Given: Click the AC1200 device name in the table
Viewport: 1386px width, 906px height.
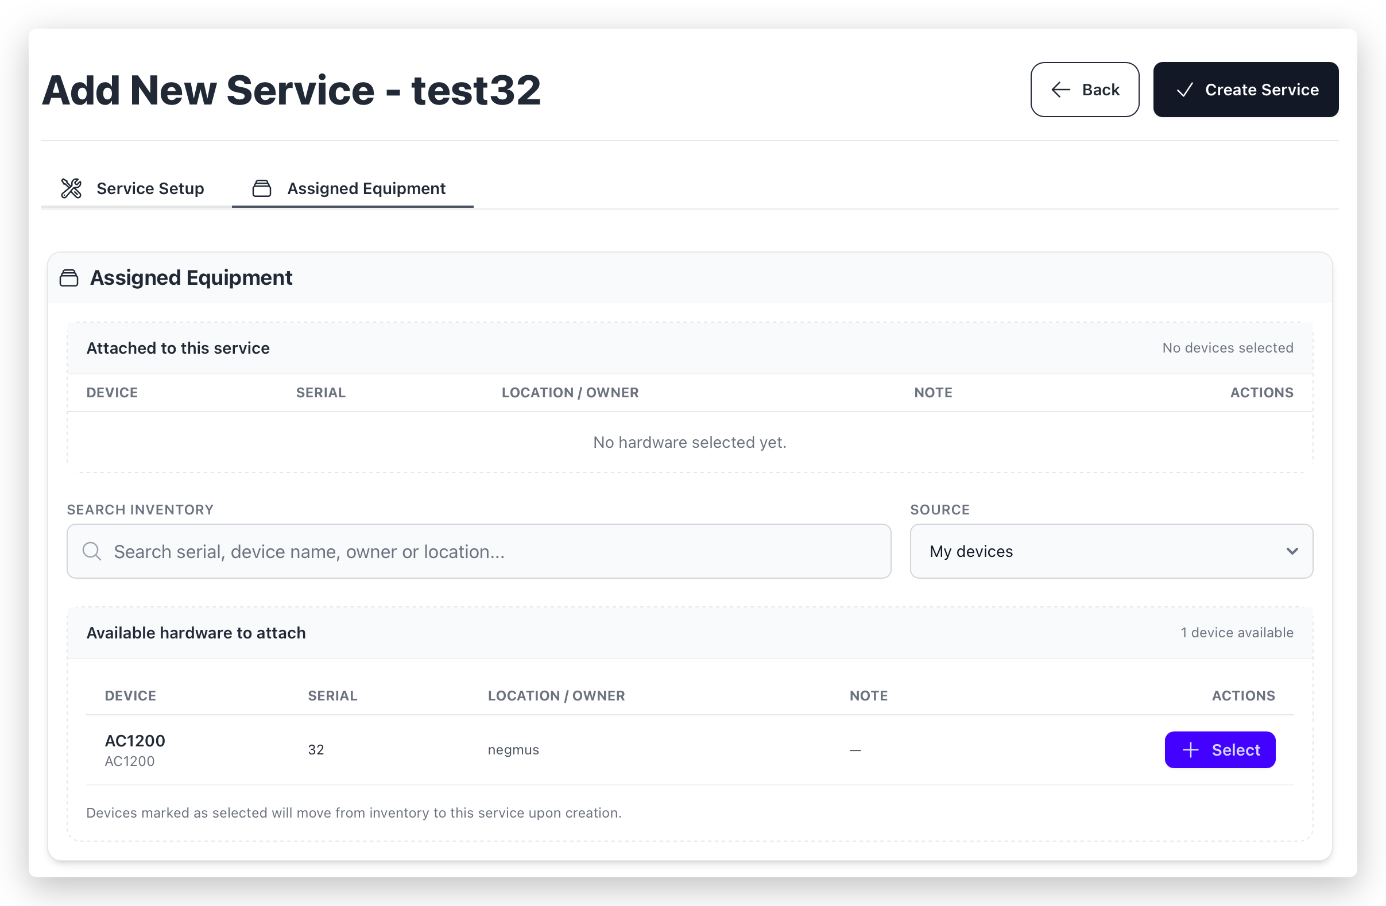Looking at the screenshot, I should click(x=135, y=741).
